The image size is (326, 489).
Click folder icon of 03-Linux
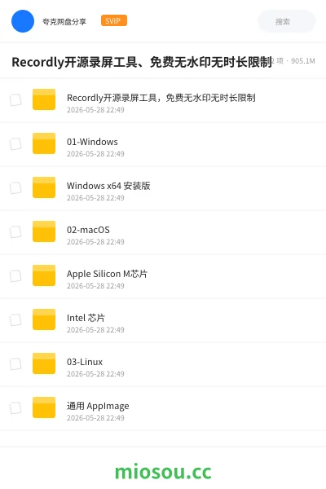44,363
